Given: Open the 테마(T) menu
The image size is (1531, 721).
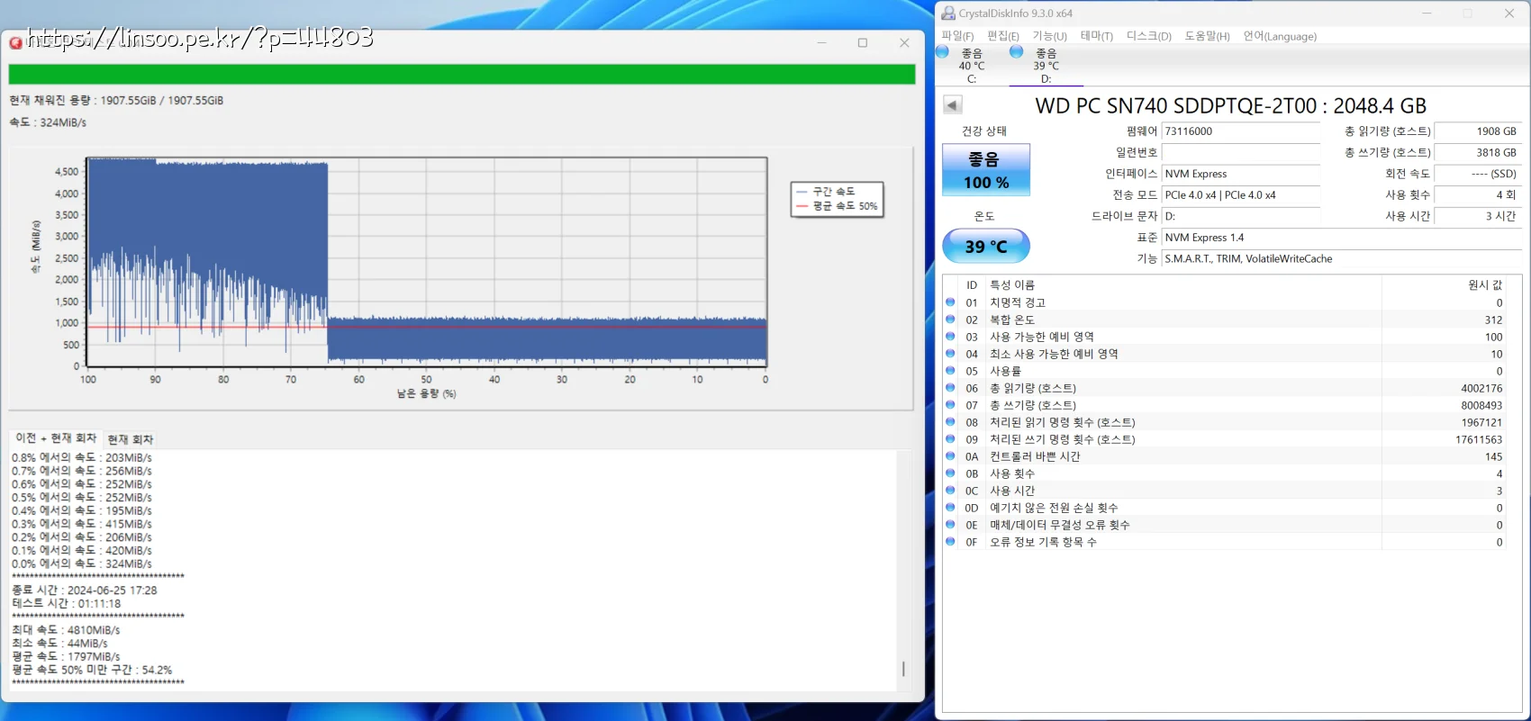Looking at the screenshot, I should [x=1097, y=36].
